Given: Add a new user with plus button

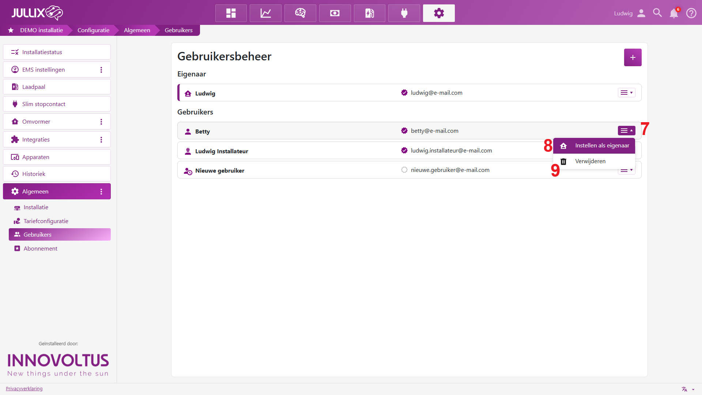Looking at the screenshot, I should click(633, 57).
